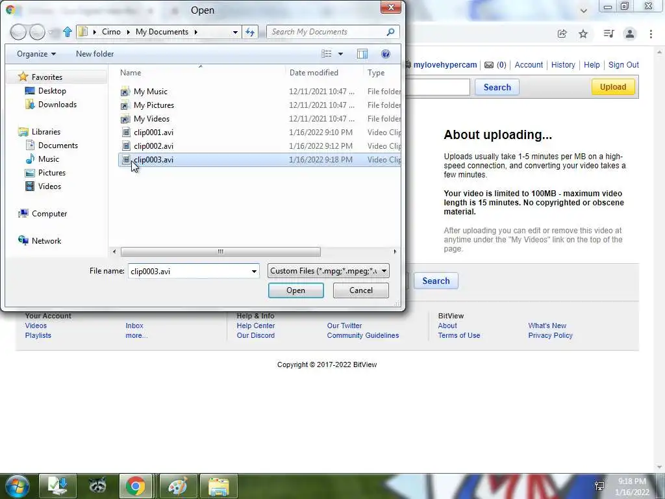The height and width of the screenshot is (499, 665).
Task: Click the Favorites star heading
Action: click(40, 77)
